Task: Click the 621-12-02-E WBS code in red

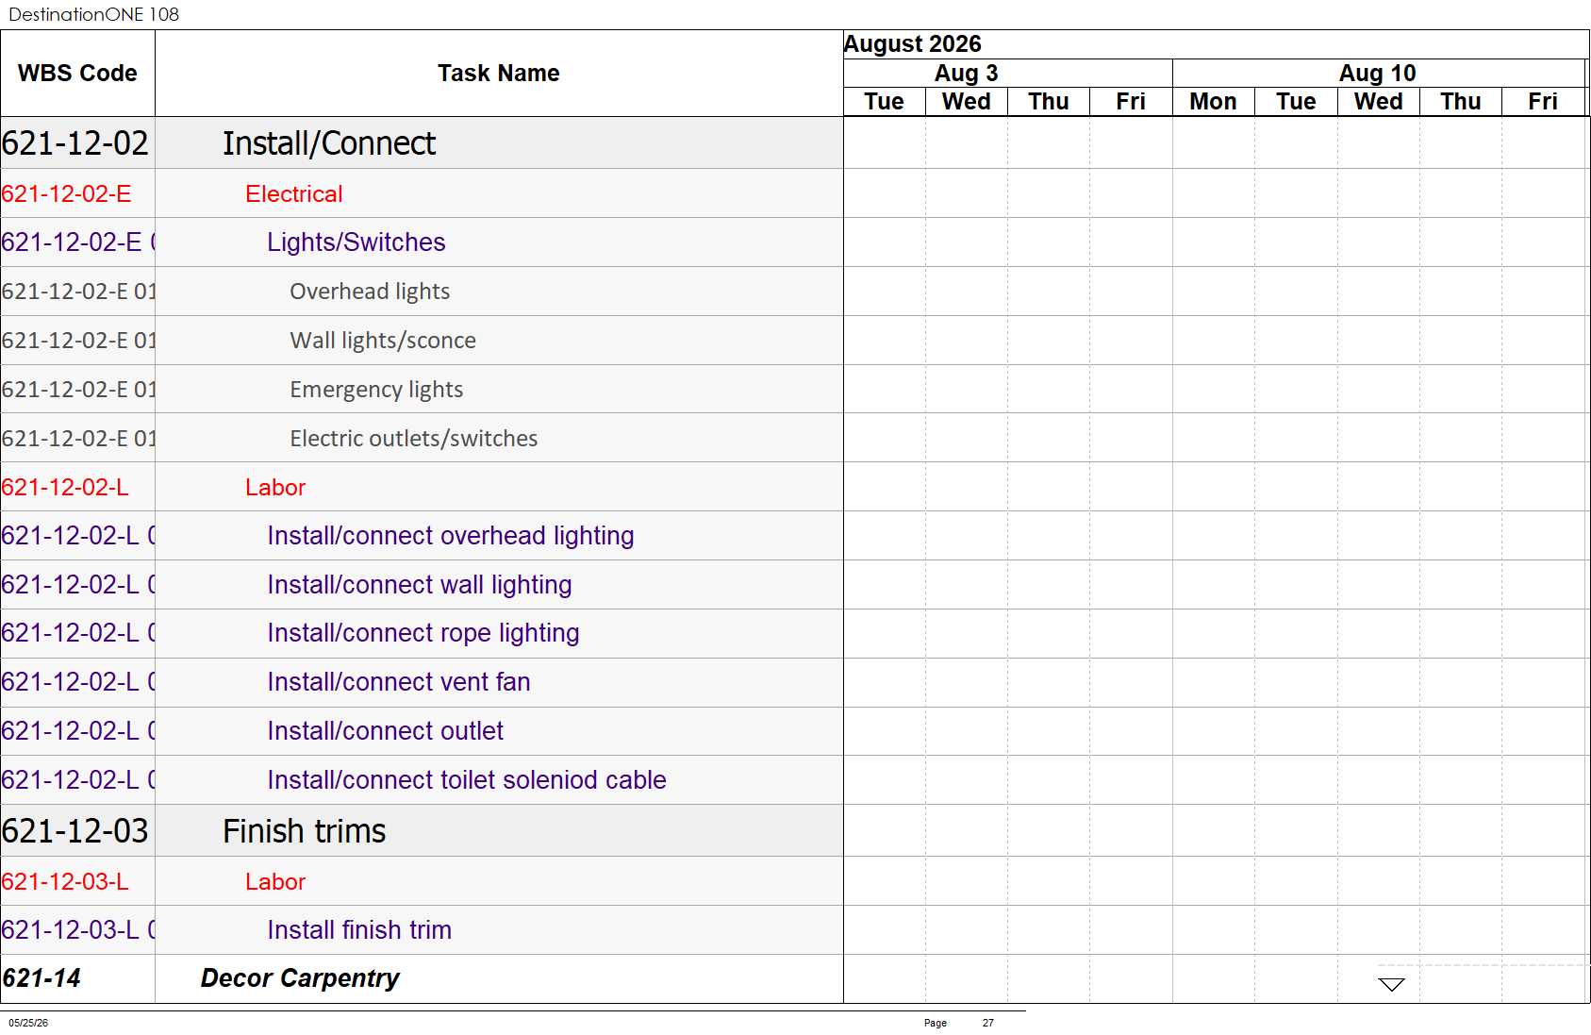Action: click(x=66, y=194)
